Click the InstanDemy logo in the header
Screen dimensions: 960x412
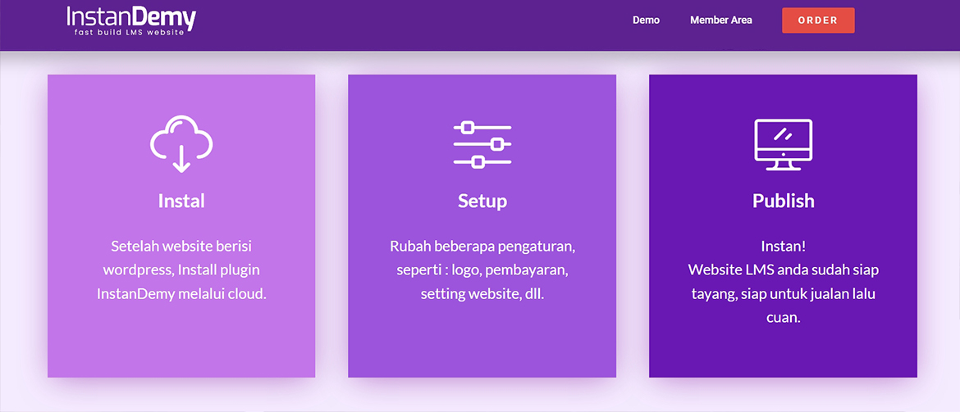tap(131, 16)
